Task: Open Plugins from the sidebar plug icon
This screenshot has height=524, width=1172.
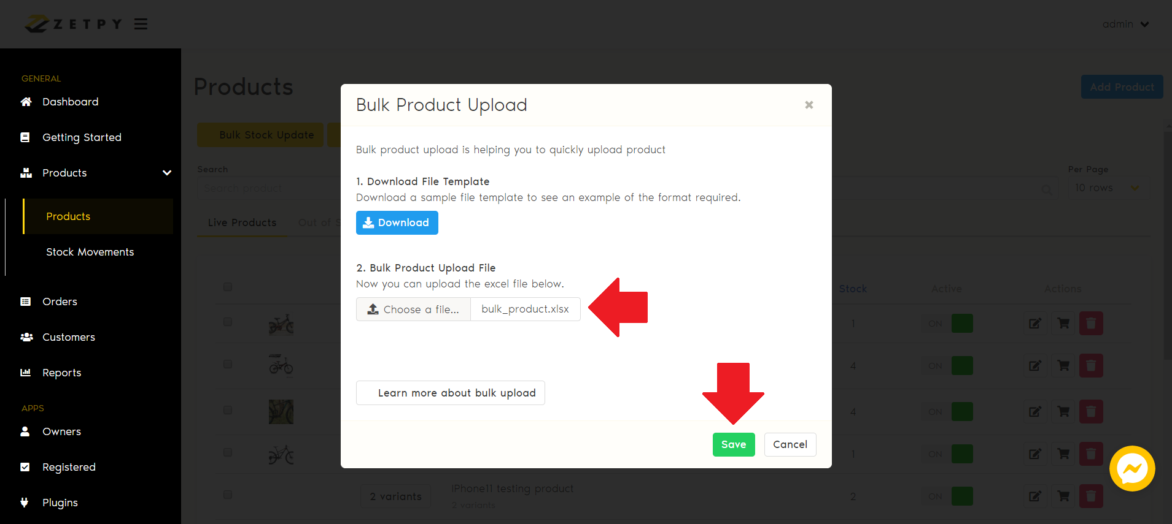Action: tap(25, 503)
